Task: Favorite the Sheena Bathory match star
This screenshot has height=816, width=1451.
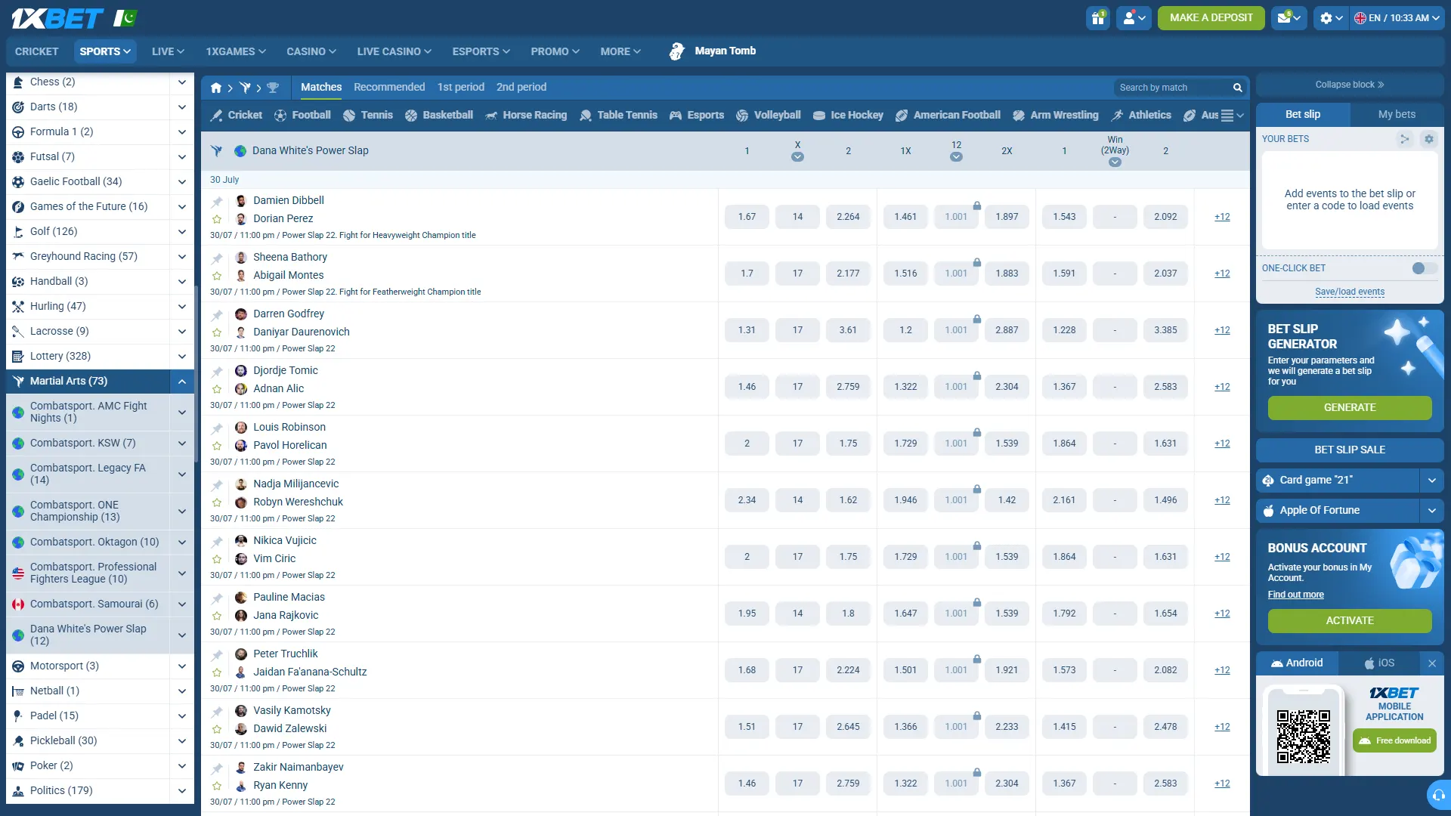Action: (217, 276)
